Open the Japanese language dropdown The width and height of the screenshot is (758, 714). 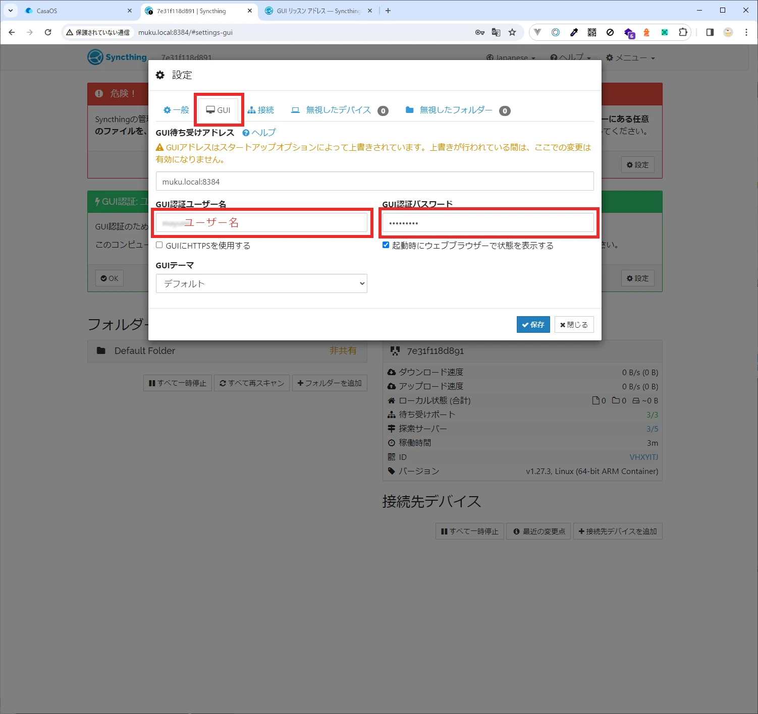click(511, 57)
